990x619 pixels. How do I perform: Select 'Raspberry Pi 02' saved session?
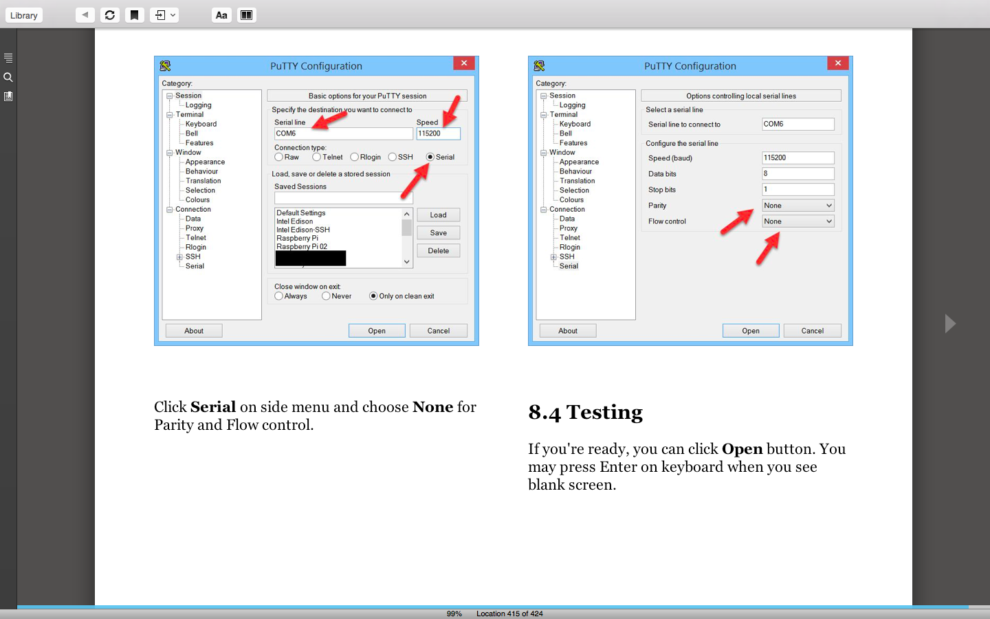coord(302,246)
